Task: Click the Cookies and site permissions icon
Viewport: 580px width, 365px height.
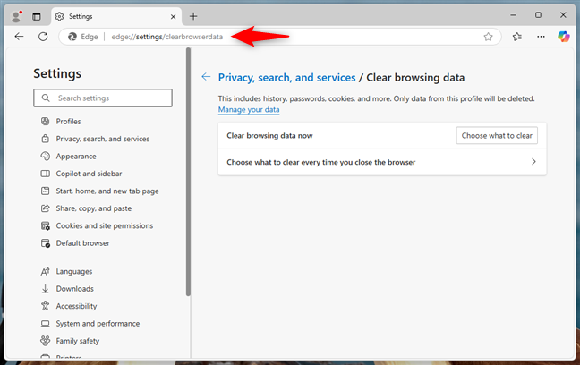Action: pyautogui.click(x=45, y=225)
